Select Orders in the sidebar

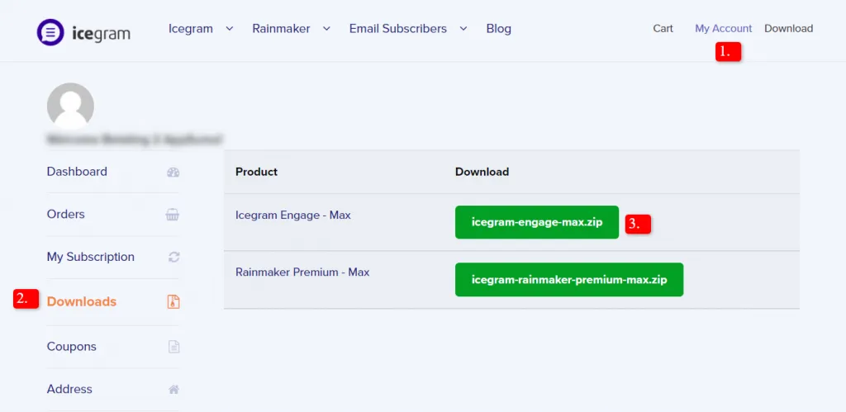pos(66,214)
